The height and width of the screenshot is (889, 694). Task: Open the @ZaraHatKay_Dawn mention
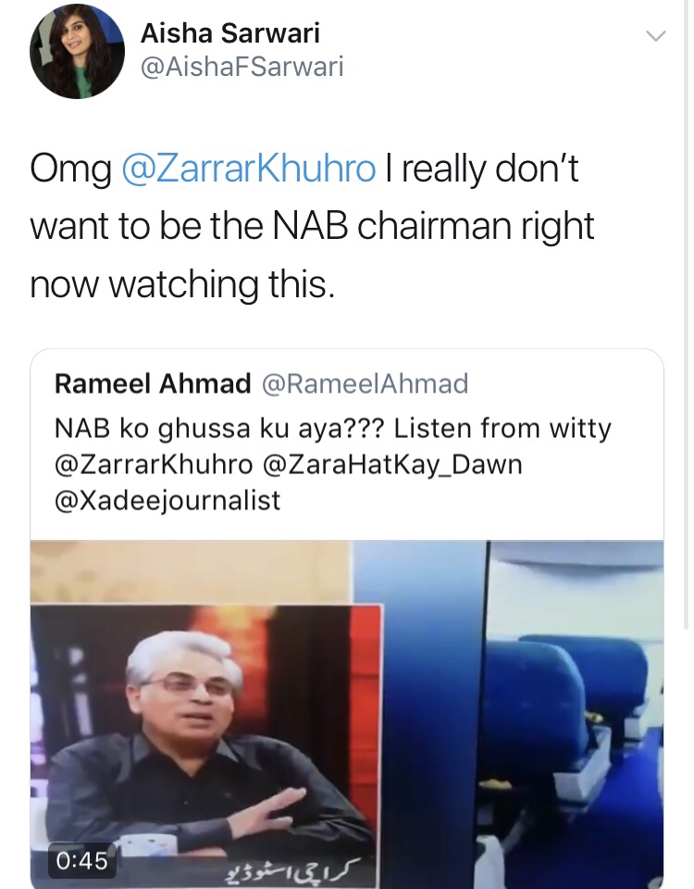[x=392, y=465]
